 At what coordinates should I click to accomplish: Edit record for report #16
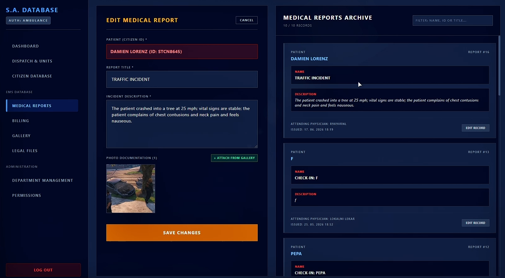click(475, 128)
